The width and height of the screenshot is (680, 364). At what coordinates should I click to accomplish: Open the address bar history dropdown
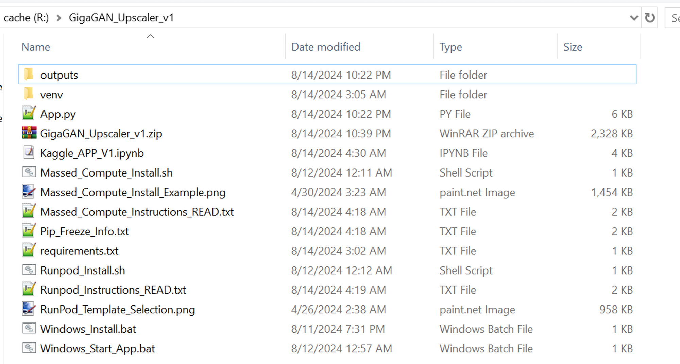tap(634, 18)
